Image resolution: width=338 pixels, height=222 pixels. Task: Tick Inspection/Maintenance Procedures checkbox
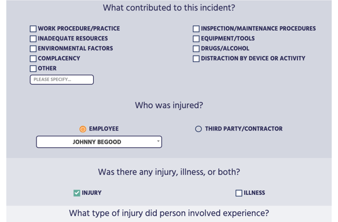pyautogui.click(x=196, y=29)
